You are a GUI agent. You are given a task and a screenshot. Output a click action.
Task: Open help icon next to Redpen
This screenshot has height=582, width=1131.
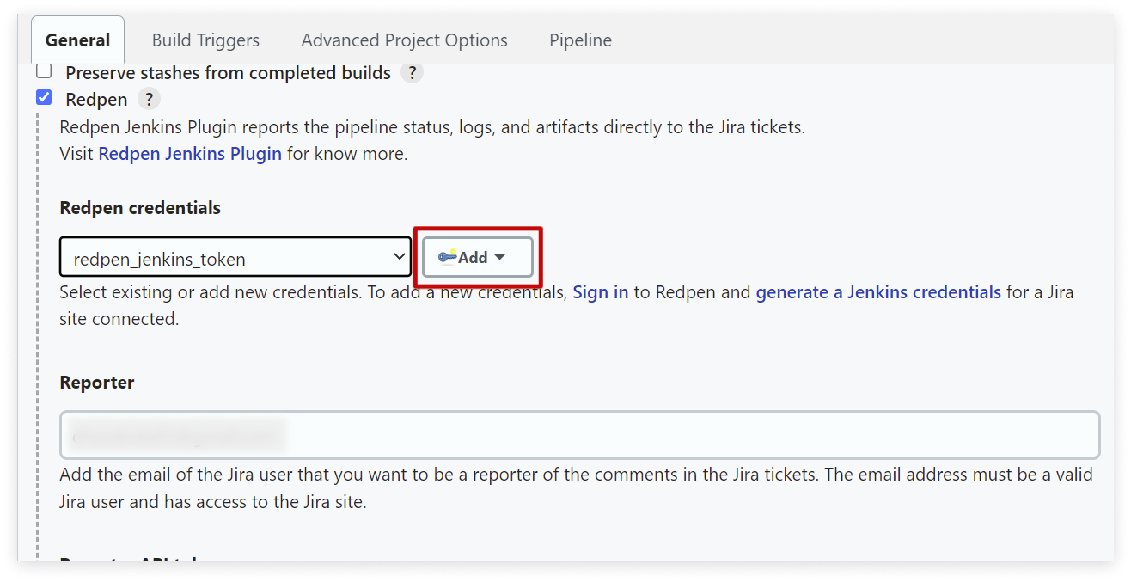pos(149,100)
